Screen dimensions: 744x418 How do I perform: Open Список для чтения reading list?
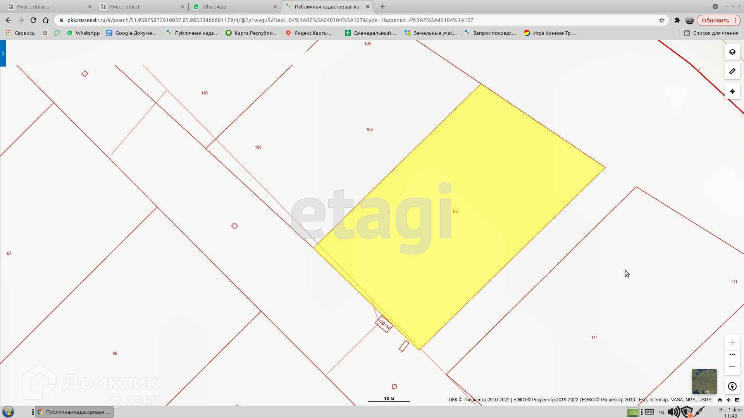(711, 33)
